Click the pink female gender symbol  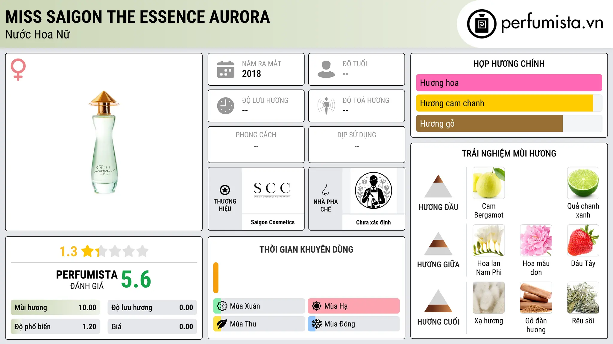point(18,70)
